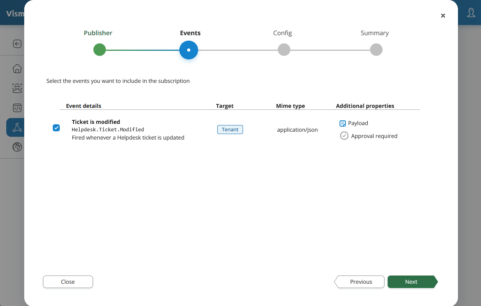Click the Tenant target badge
The width and height of the screenshot is (481, 306).
click(x=230, y=130)
